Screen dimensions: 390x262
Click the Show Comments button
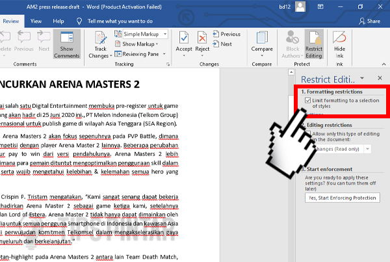point(67,44)
